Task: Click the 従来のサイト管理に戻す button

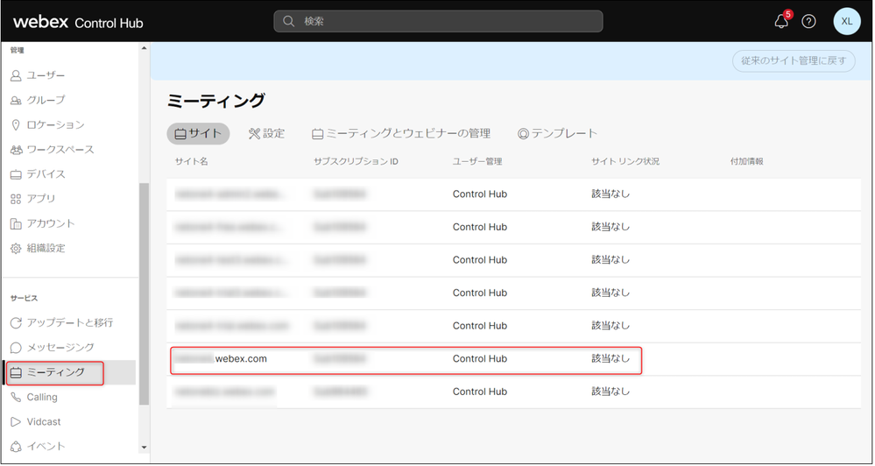Action: [794, 60]
